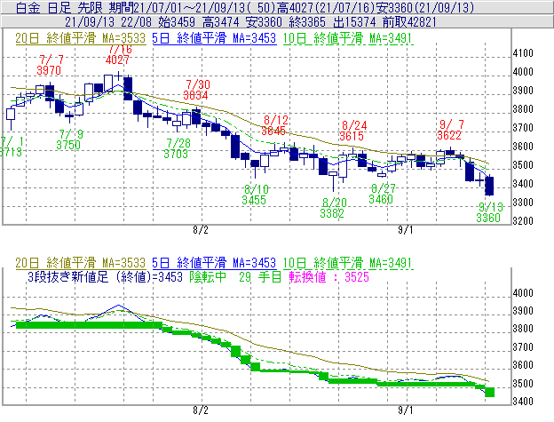Click the 3400 price axis label in lower chart
The height and width of the screenshot is (422, 554).
click(x=523, y=402)
